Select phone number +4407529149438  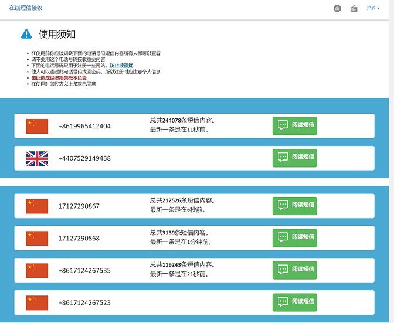[x=84, y=158]
